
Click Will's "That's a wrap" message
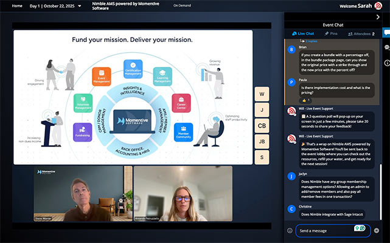tap(336, 154)
